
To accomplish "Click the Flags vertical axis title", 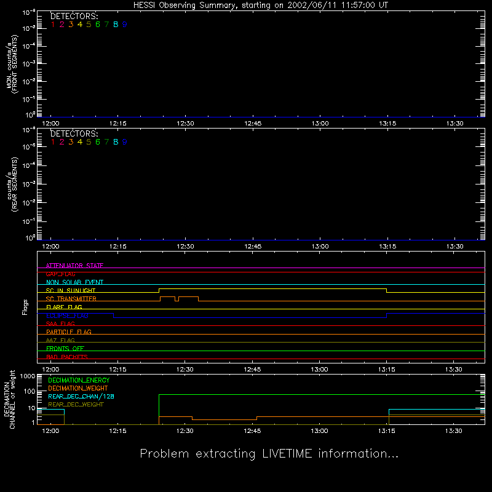I will (25, 307).
